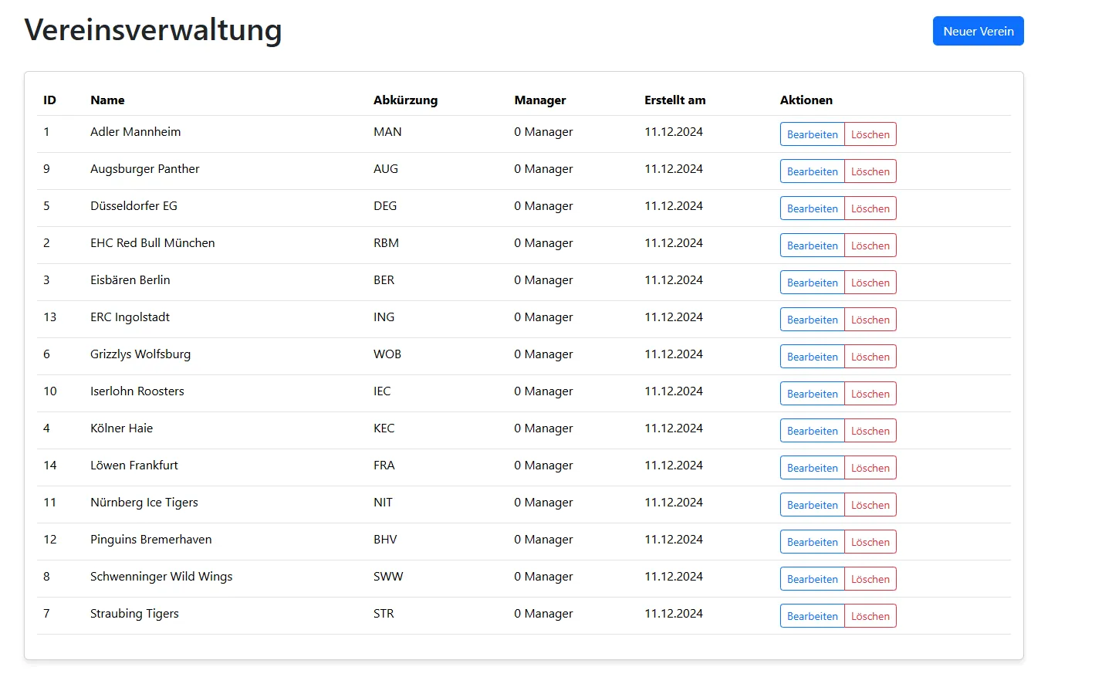Screen dimensions: 1102x684
Task: Bearbeiten Iserlohn Roosters
Action: point(812,394)
